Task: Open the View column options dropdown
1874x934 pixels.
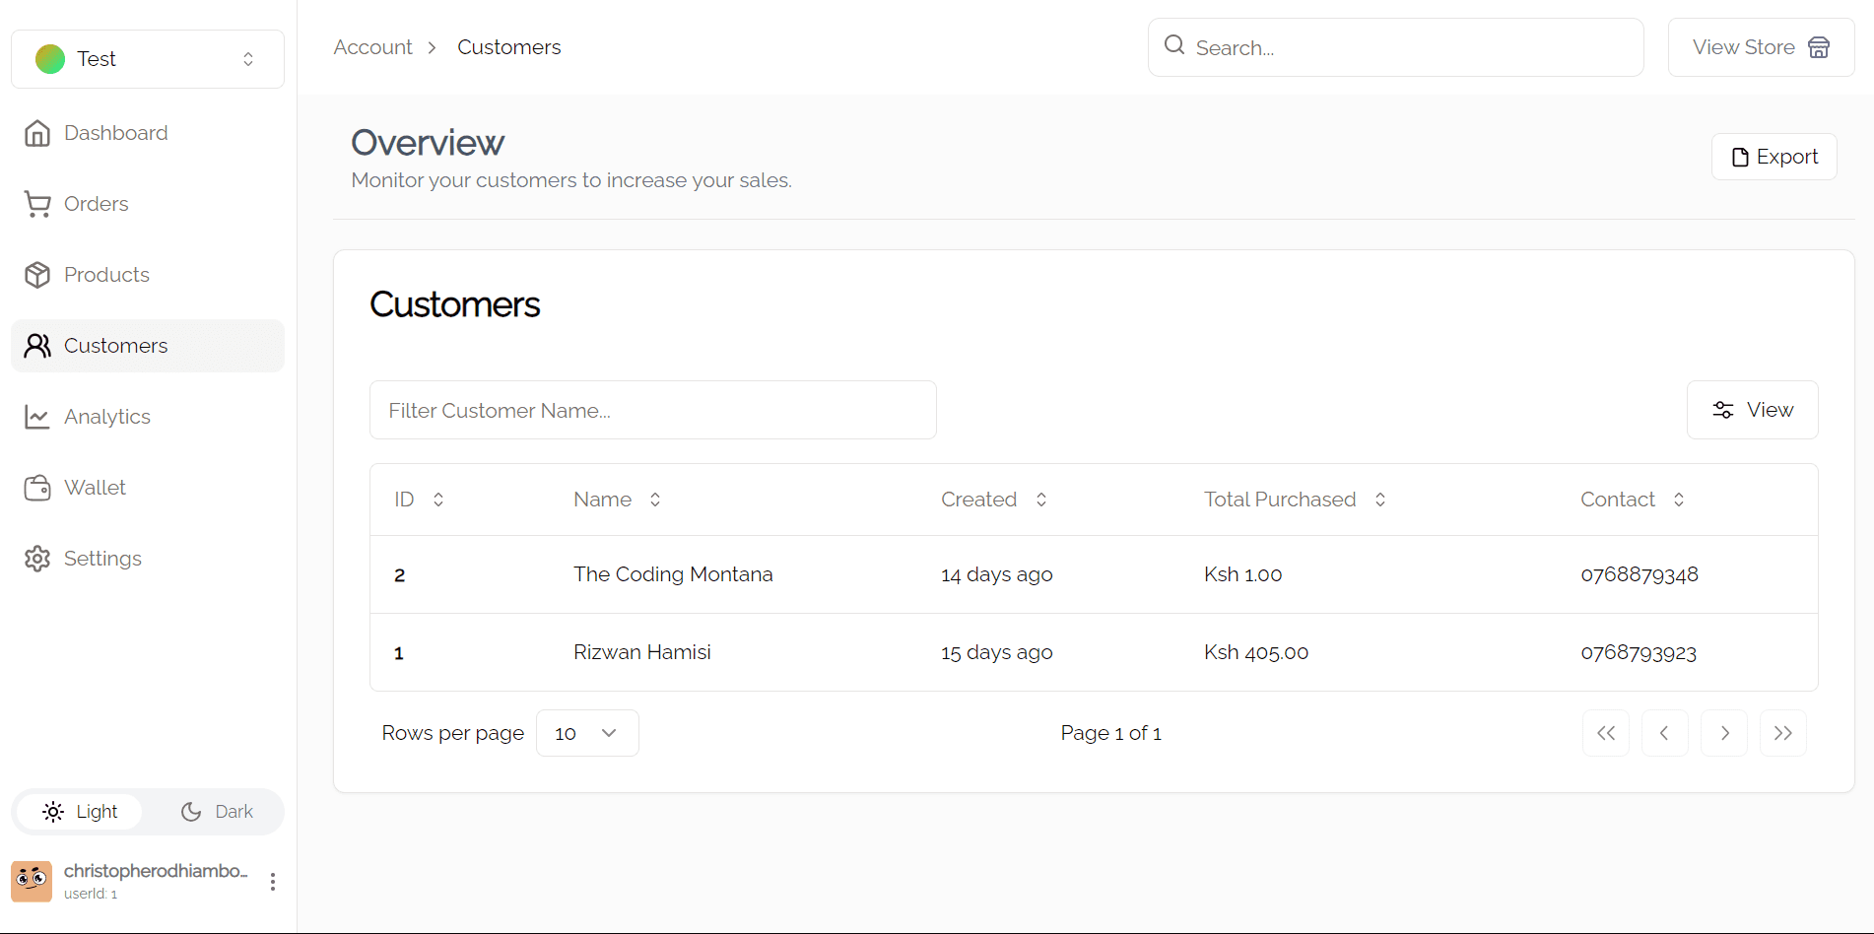Action: click(x=1752, y=410)
